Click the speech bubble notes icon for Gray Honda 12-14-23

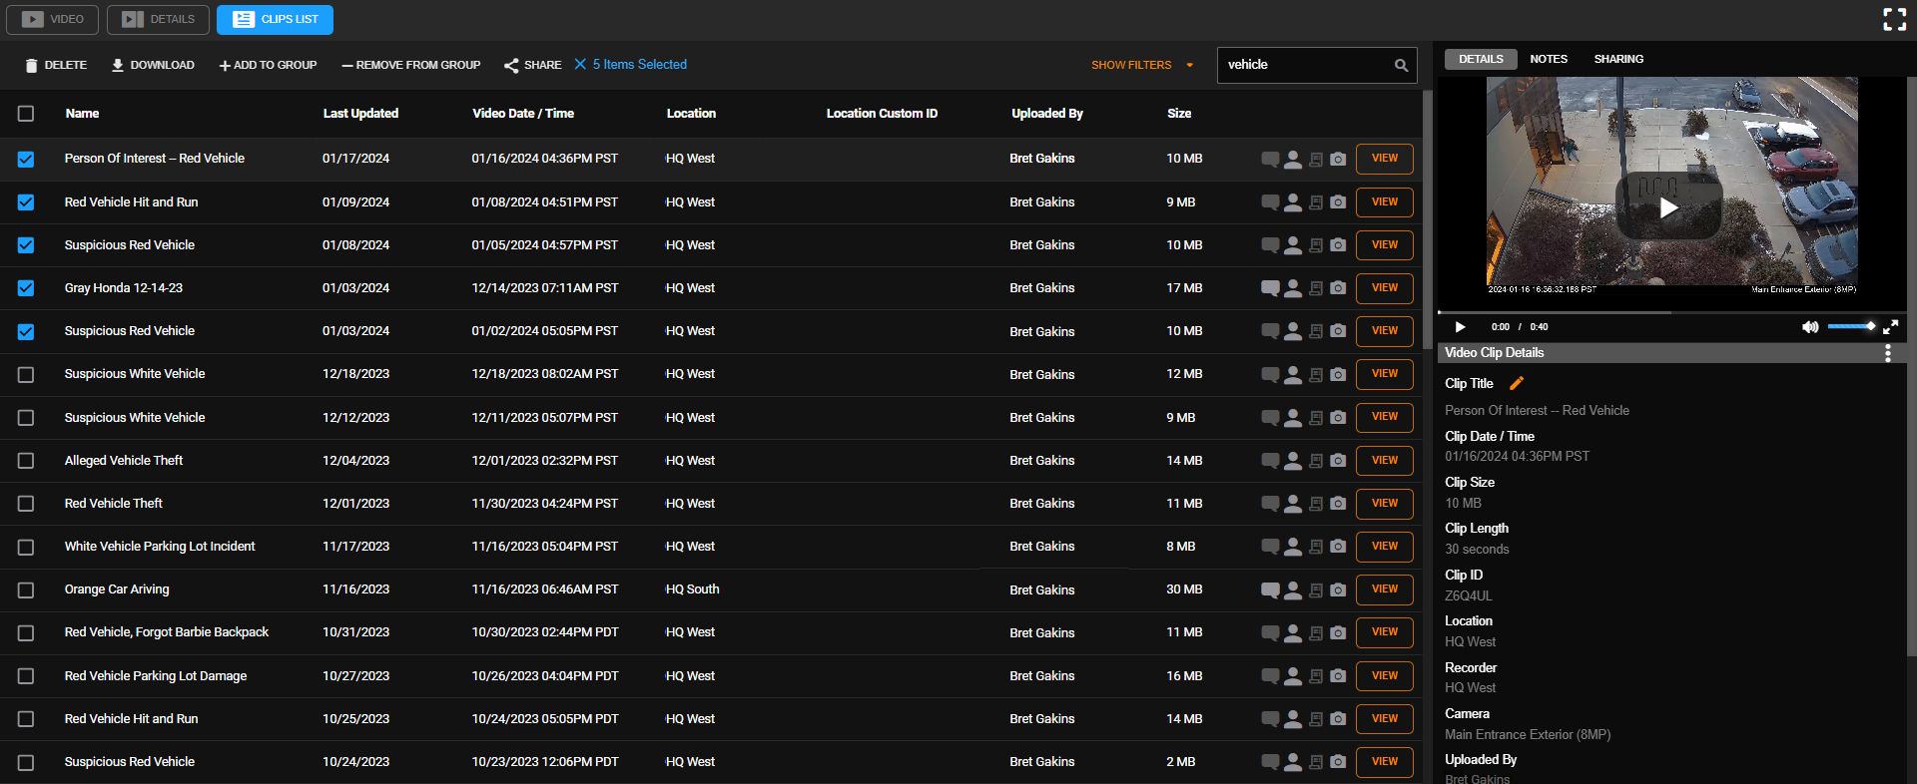(x=1270, y=288)
